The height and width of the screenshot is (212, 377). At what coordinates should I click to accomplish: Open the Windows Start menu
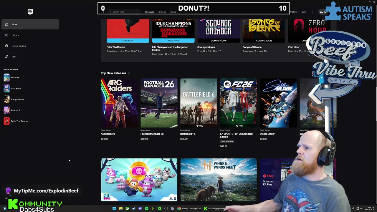[x=114, y=208]
